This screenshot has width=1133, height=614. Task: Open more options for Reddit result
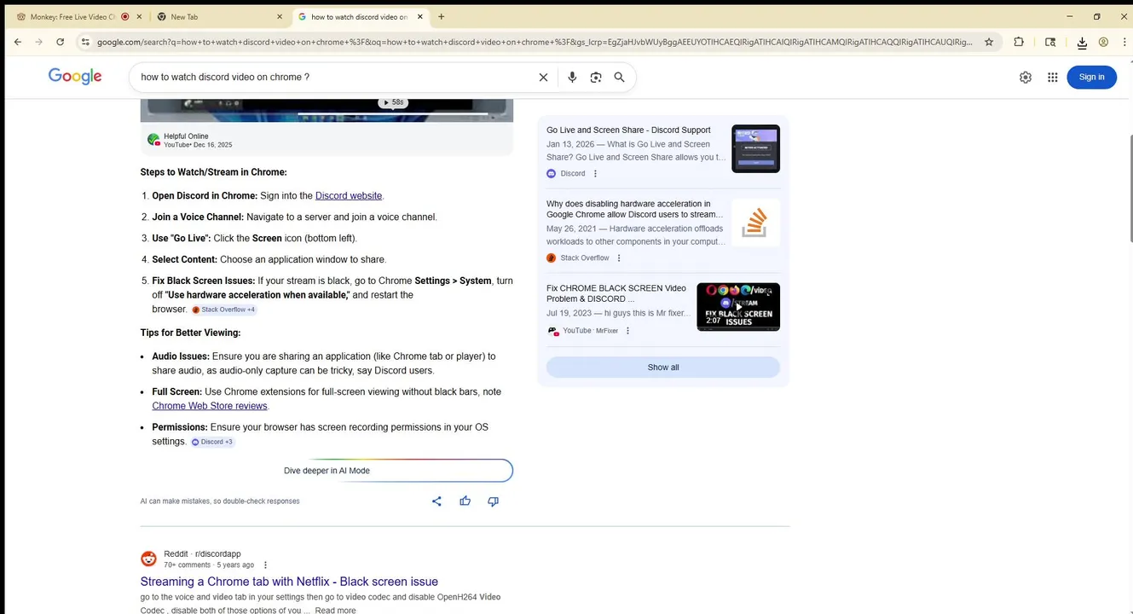(x=265, y=565)
